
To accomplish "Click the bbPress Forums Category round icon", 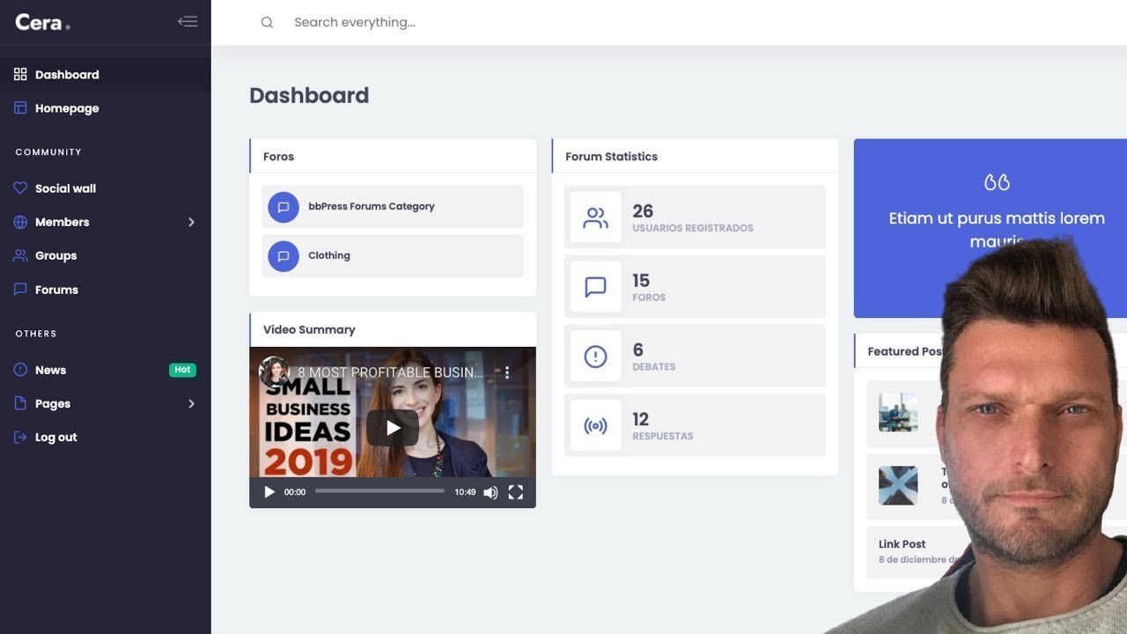I will point(284,207).
